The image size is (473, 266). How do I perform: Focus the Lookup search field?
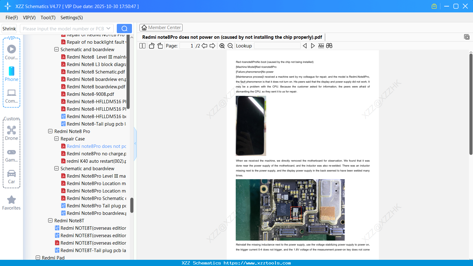(x=277, y=46)
